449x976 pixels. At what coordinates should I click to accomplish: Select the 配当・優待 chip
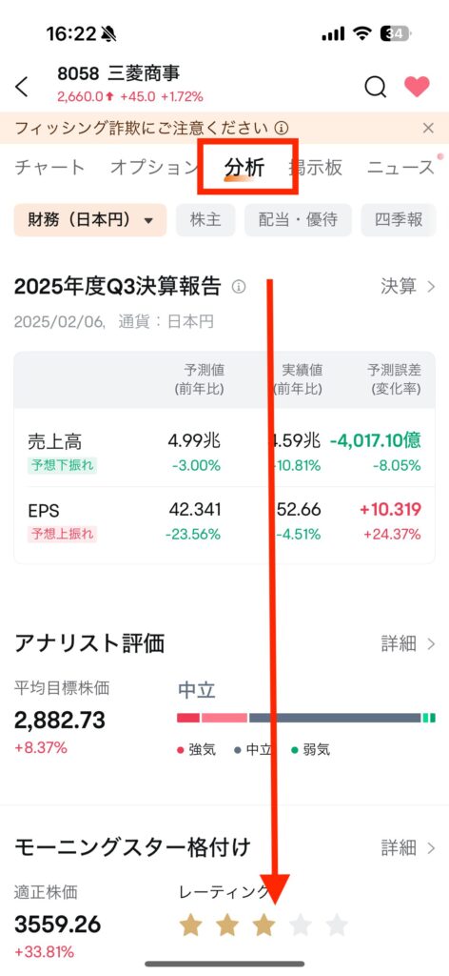coord(298,220)
